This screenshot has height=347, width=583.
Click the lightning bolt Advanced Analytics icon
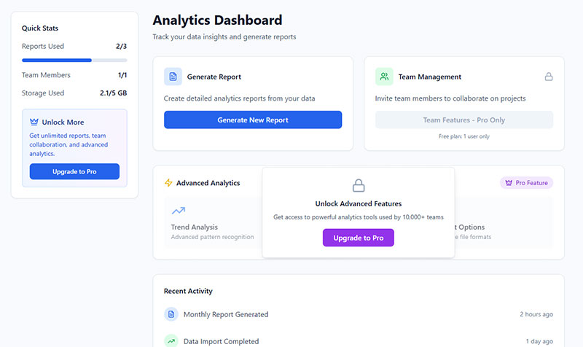point(168,182)
